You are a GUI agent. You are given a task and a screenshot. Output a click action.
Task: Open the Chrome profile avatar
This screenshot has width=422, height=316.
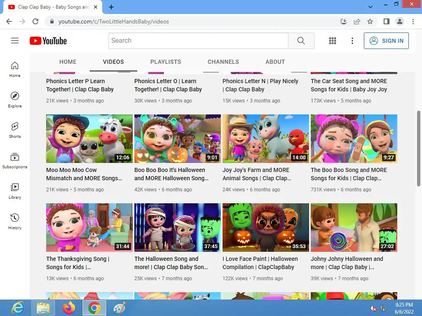[400, 21]
